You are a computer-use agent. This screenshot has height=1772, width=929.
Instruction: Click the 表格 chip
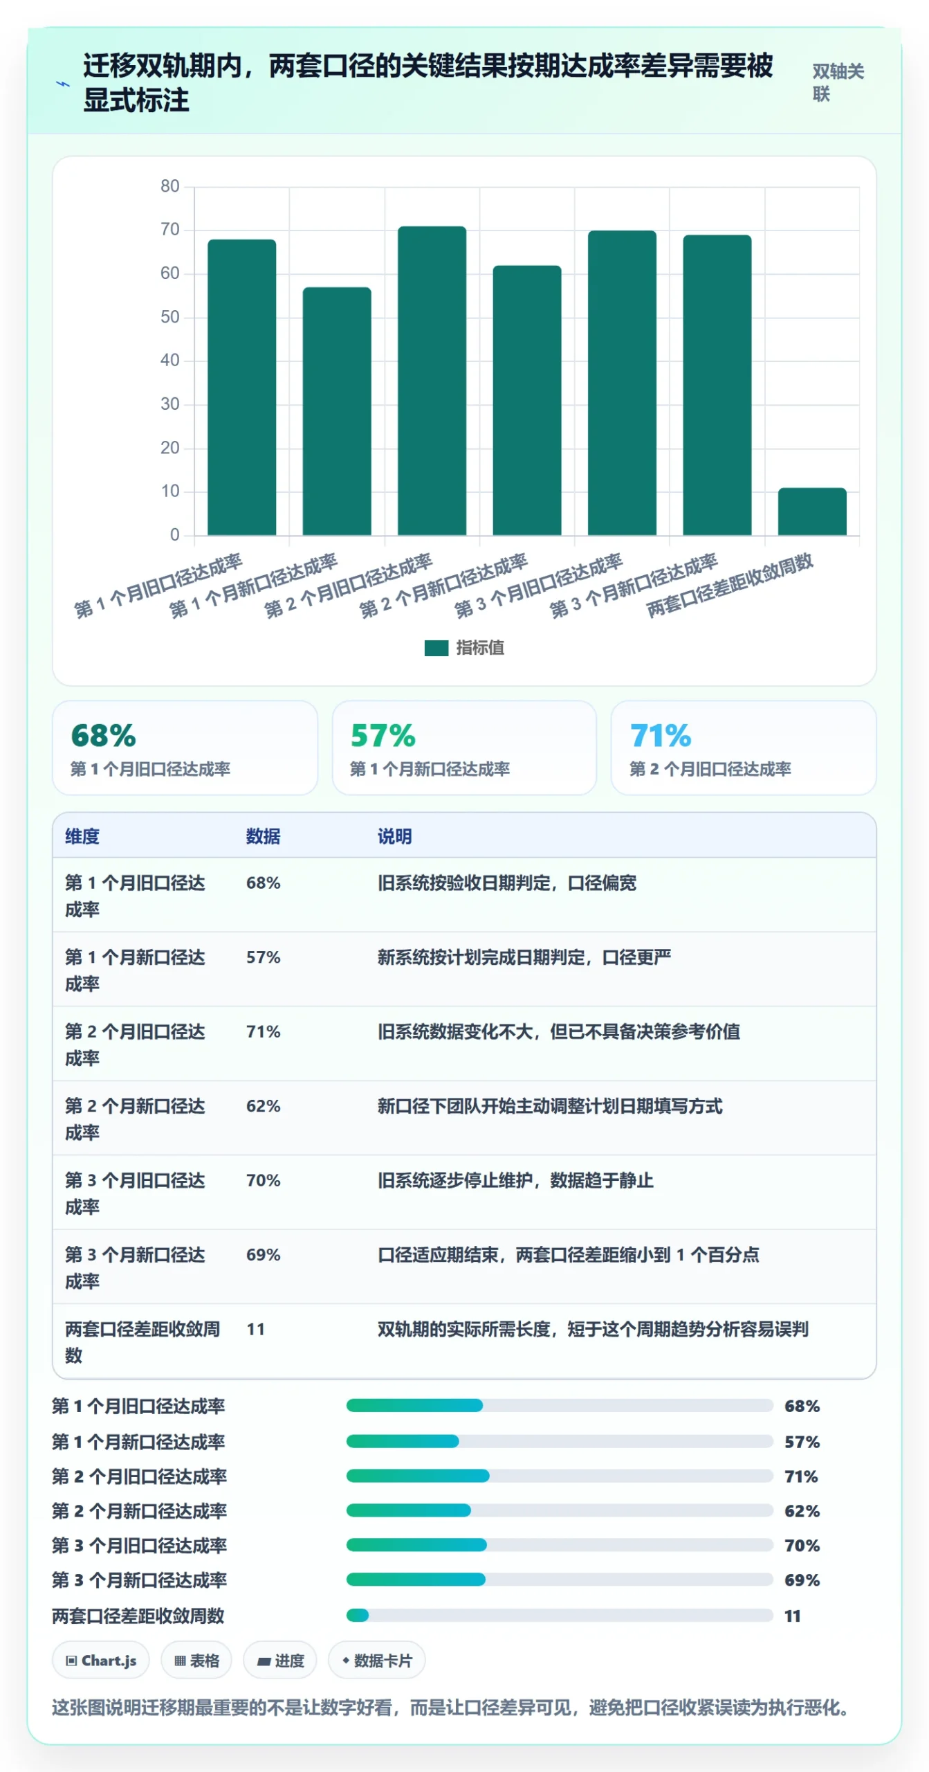pos(196,1661)
